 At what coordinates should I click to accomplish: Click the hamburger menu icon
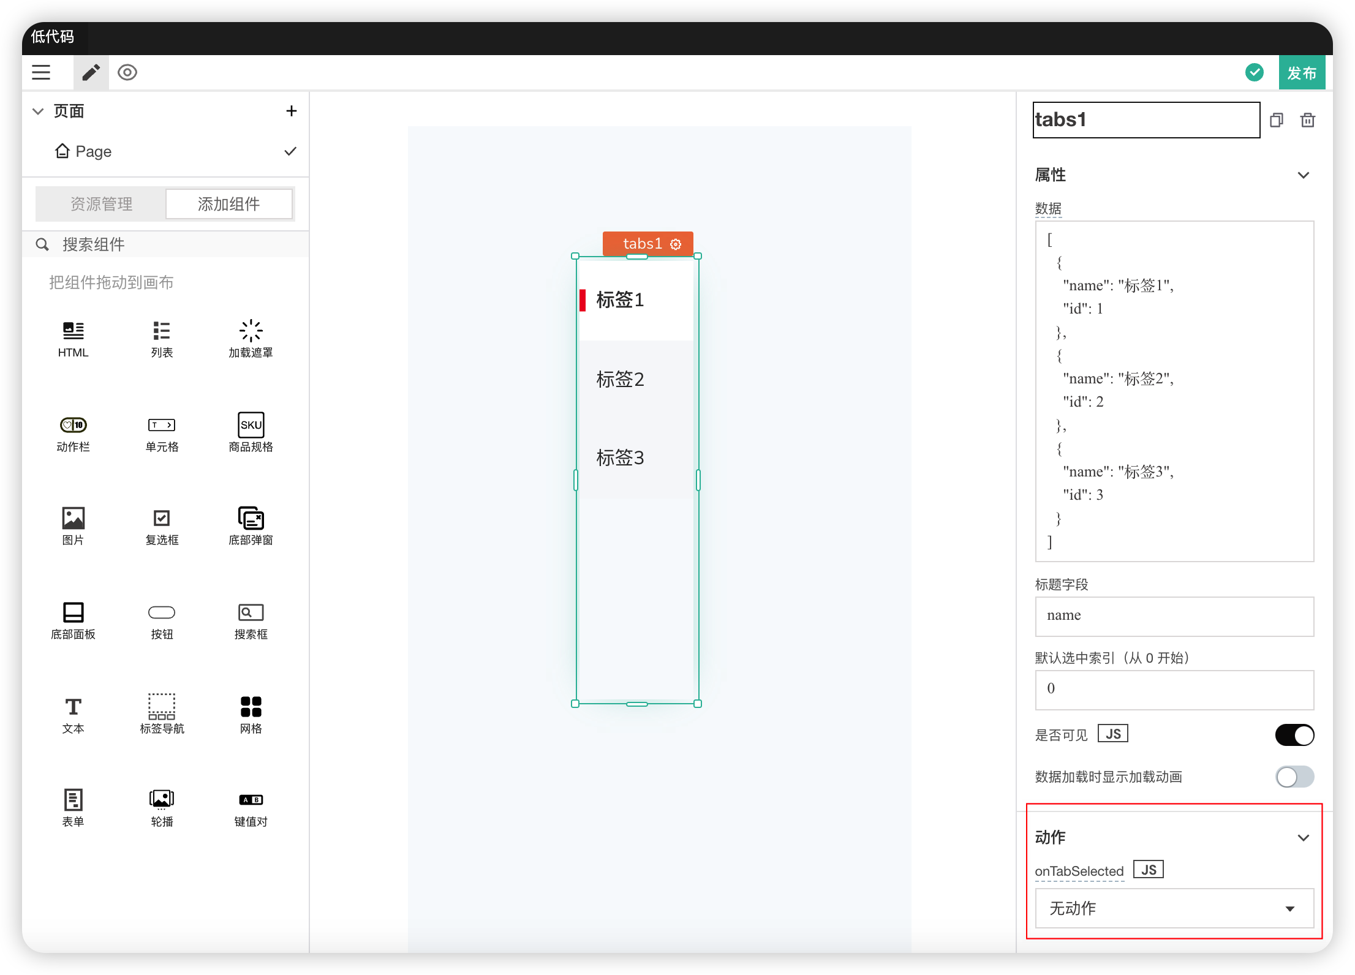(x=41, y=73)
